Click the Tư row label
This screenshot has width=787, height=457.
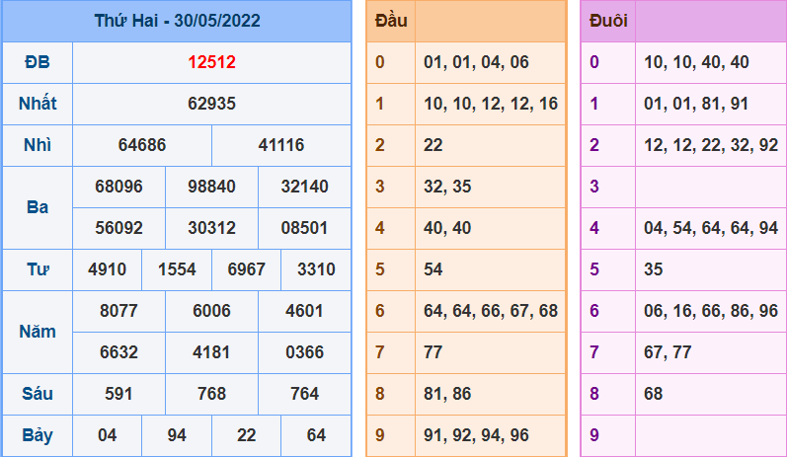(x=38, y=269)
